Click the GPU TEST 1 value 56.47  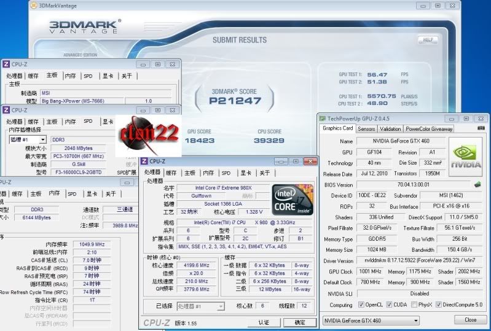(377, 75)
